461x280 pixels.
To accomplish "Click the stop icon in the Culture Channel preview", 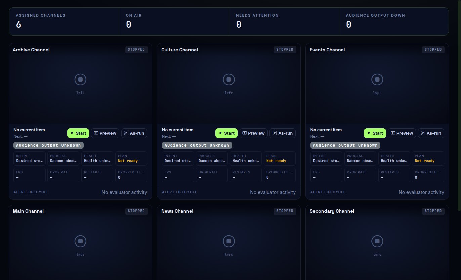I will (229, 80).
